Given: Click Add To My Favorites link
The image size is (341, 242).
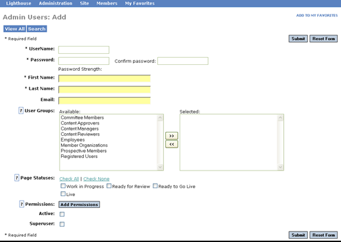Looking at the screenshot, I should pyautogui.click(x=317, y=15).
